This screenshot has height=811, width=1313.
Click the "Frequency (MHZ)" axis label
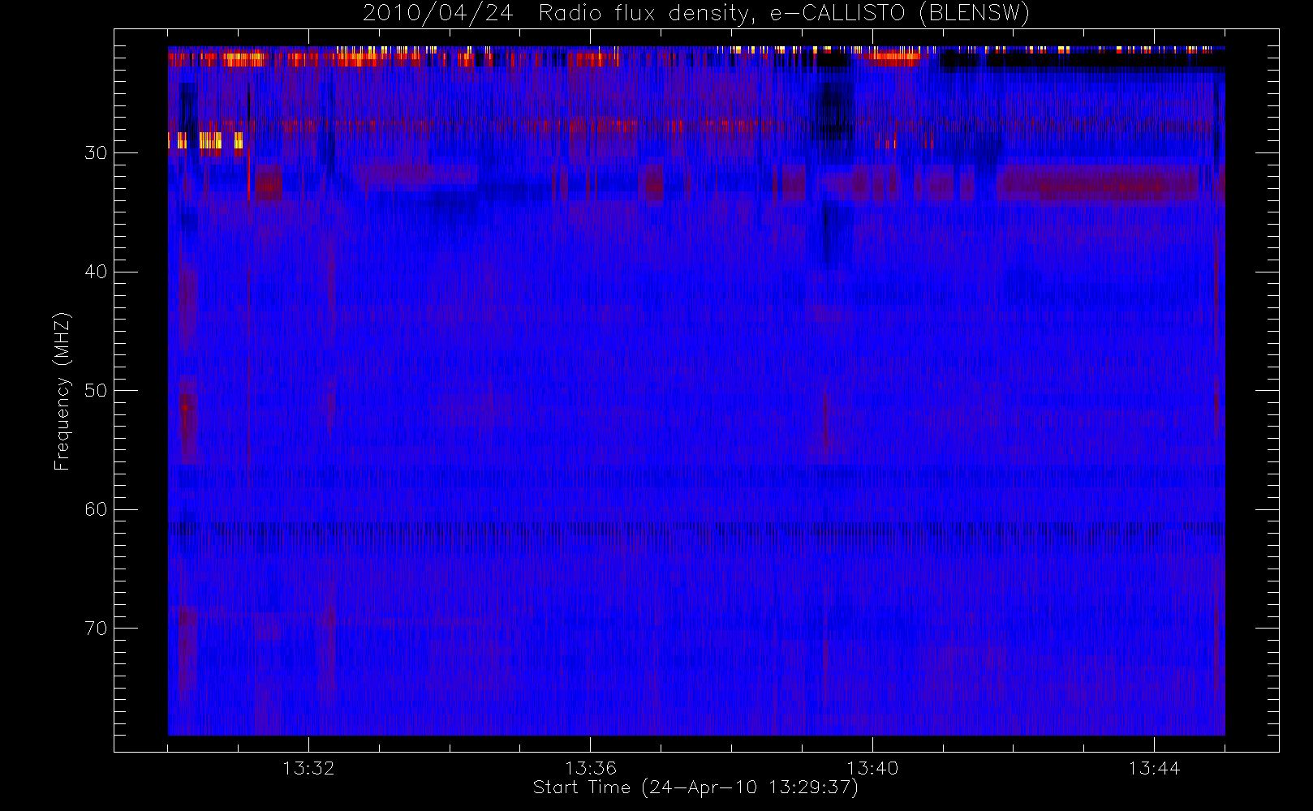[62, 391]
